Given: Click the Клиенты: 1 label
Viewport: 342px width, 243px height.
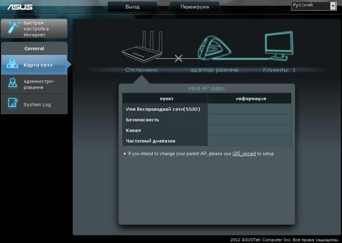Looking at the screenshot, I should coord(279,70).
